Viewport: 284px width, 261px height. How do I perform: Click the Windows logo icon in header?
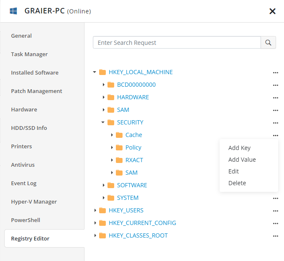pyautogui.click(x=13, y=11)
